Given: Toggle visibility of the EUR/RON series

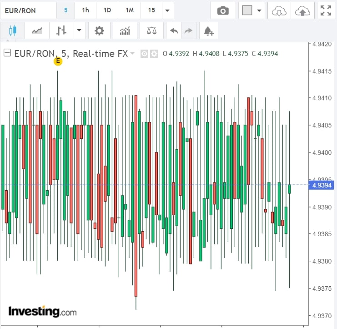Looking at the screenshot, I should point(144,54).
